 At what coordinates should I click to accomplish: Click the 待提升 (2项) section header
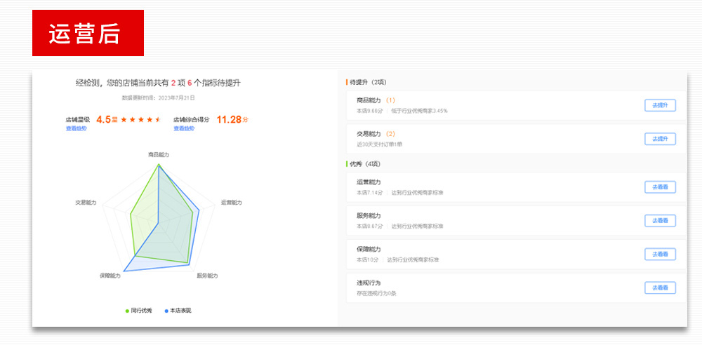368,82
